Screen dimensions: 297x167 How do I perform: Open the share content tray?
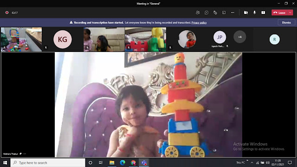point(263,13)
